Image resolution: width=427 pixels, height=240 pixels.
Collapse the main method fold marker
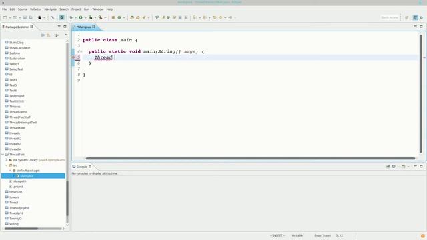(81, 51)
